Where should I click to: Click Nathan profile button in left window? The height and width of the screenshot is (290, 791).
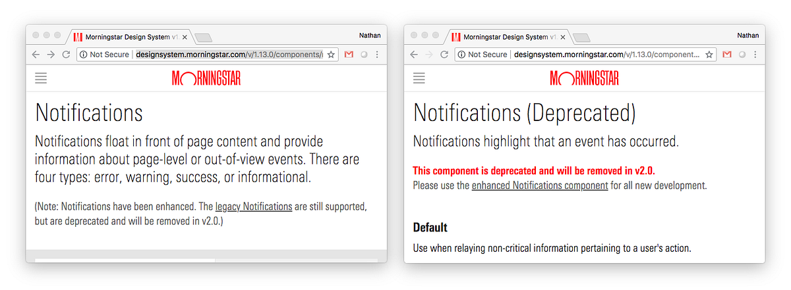[x=369, y=36]
